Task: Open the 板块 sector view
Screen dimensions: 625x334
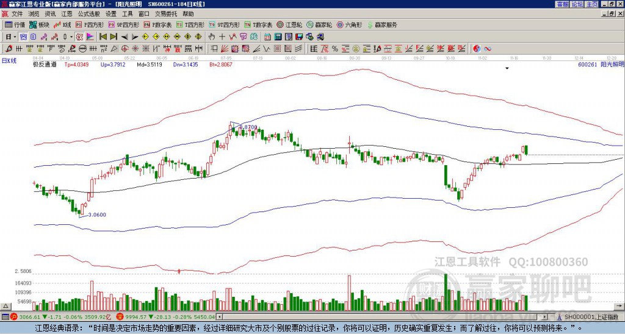Action: pyautogui.click(x=39, y=24)
